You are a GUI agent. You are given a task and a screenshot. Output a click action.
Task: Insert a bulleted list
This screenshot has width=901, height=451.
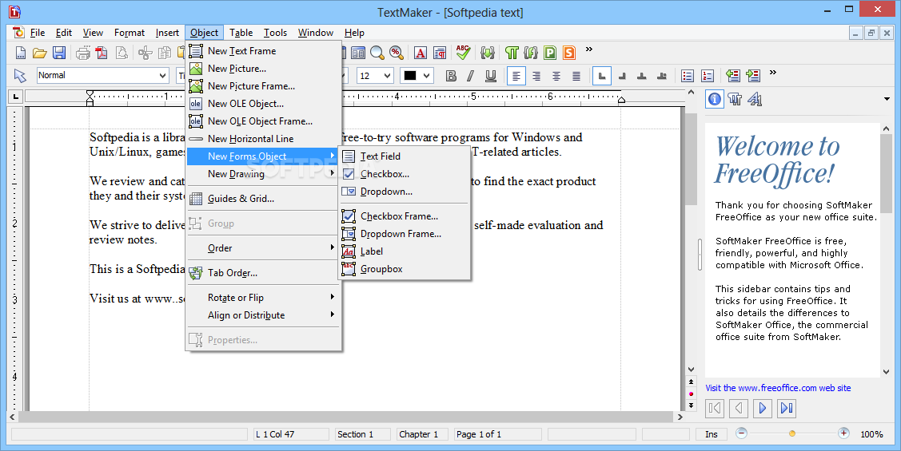[688, 76]
